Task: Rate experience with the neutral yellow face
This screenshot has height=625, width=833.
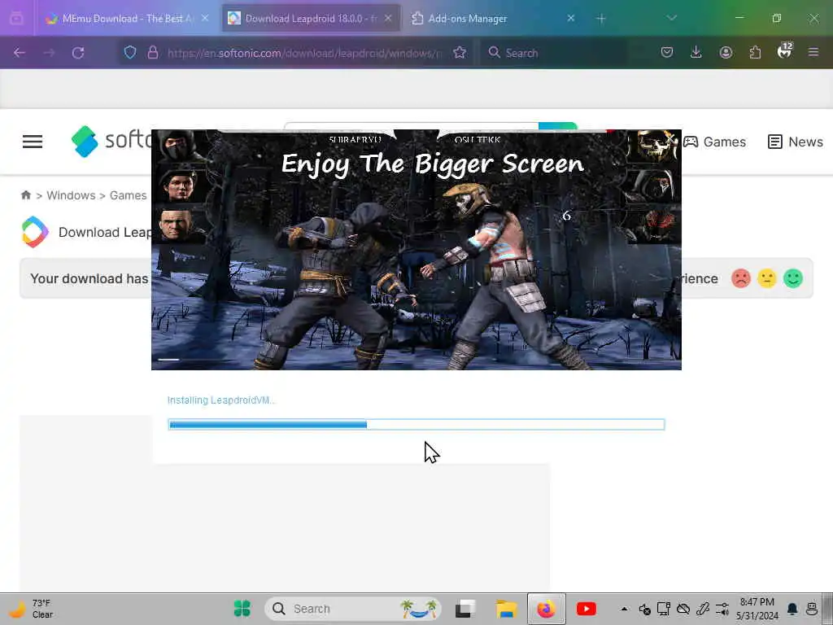Action: pyautogui.click(x=767, y=278)
